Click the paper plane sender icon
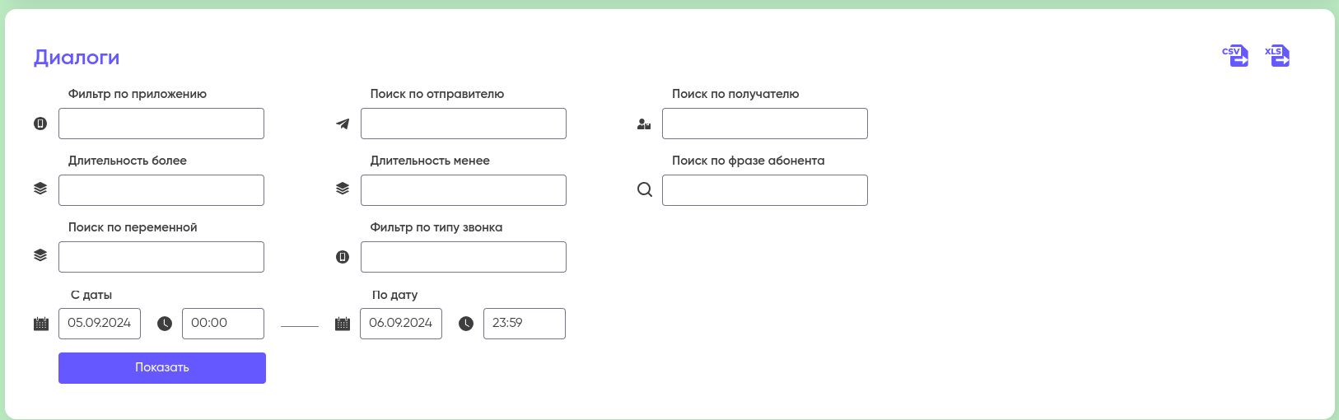1339x420 pixels. [x=343, y=124]
